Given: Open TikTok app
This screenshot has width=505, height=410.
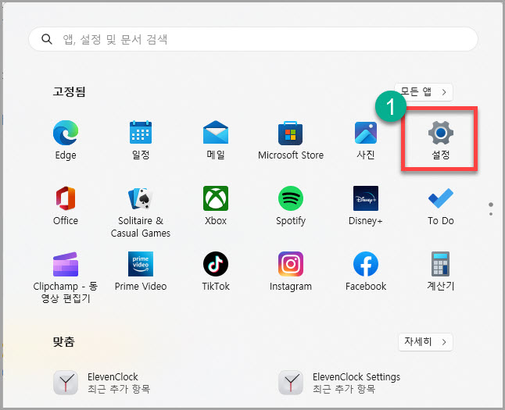Looking at the screenshot, I should (216, 271).
